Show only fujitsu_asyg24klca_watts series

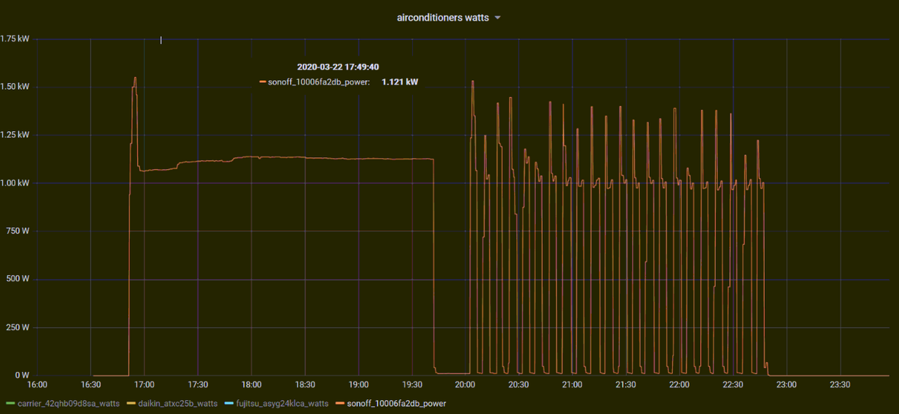click(x=282, y=403)
